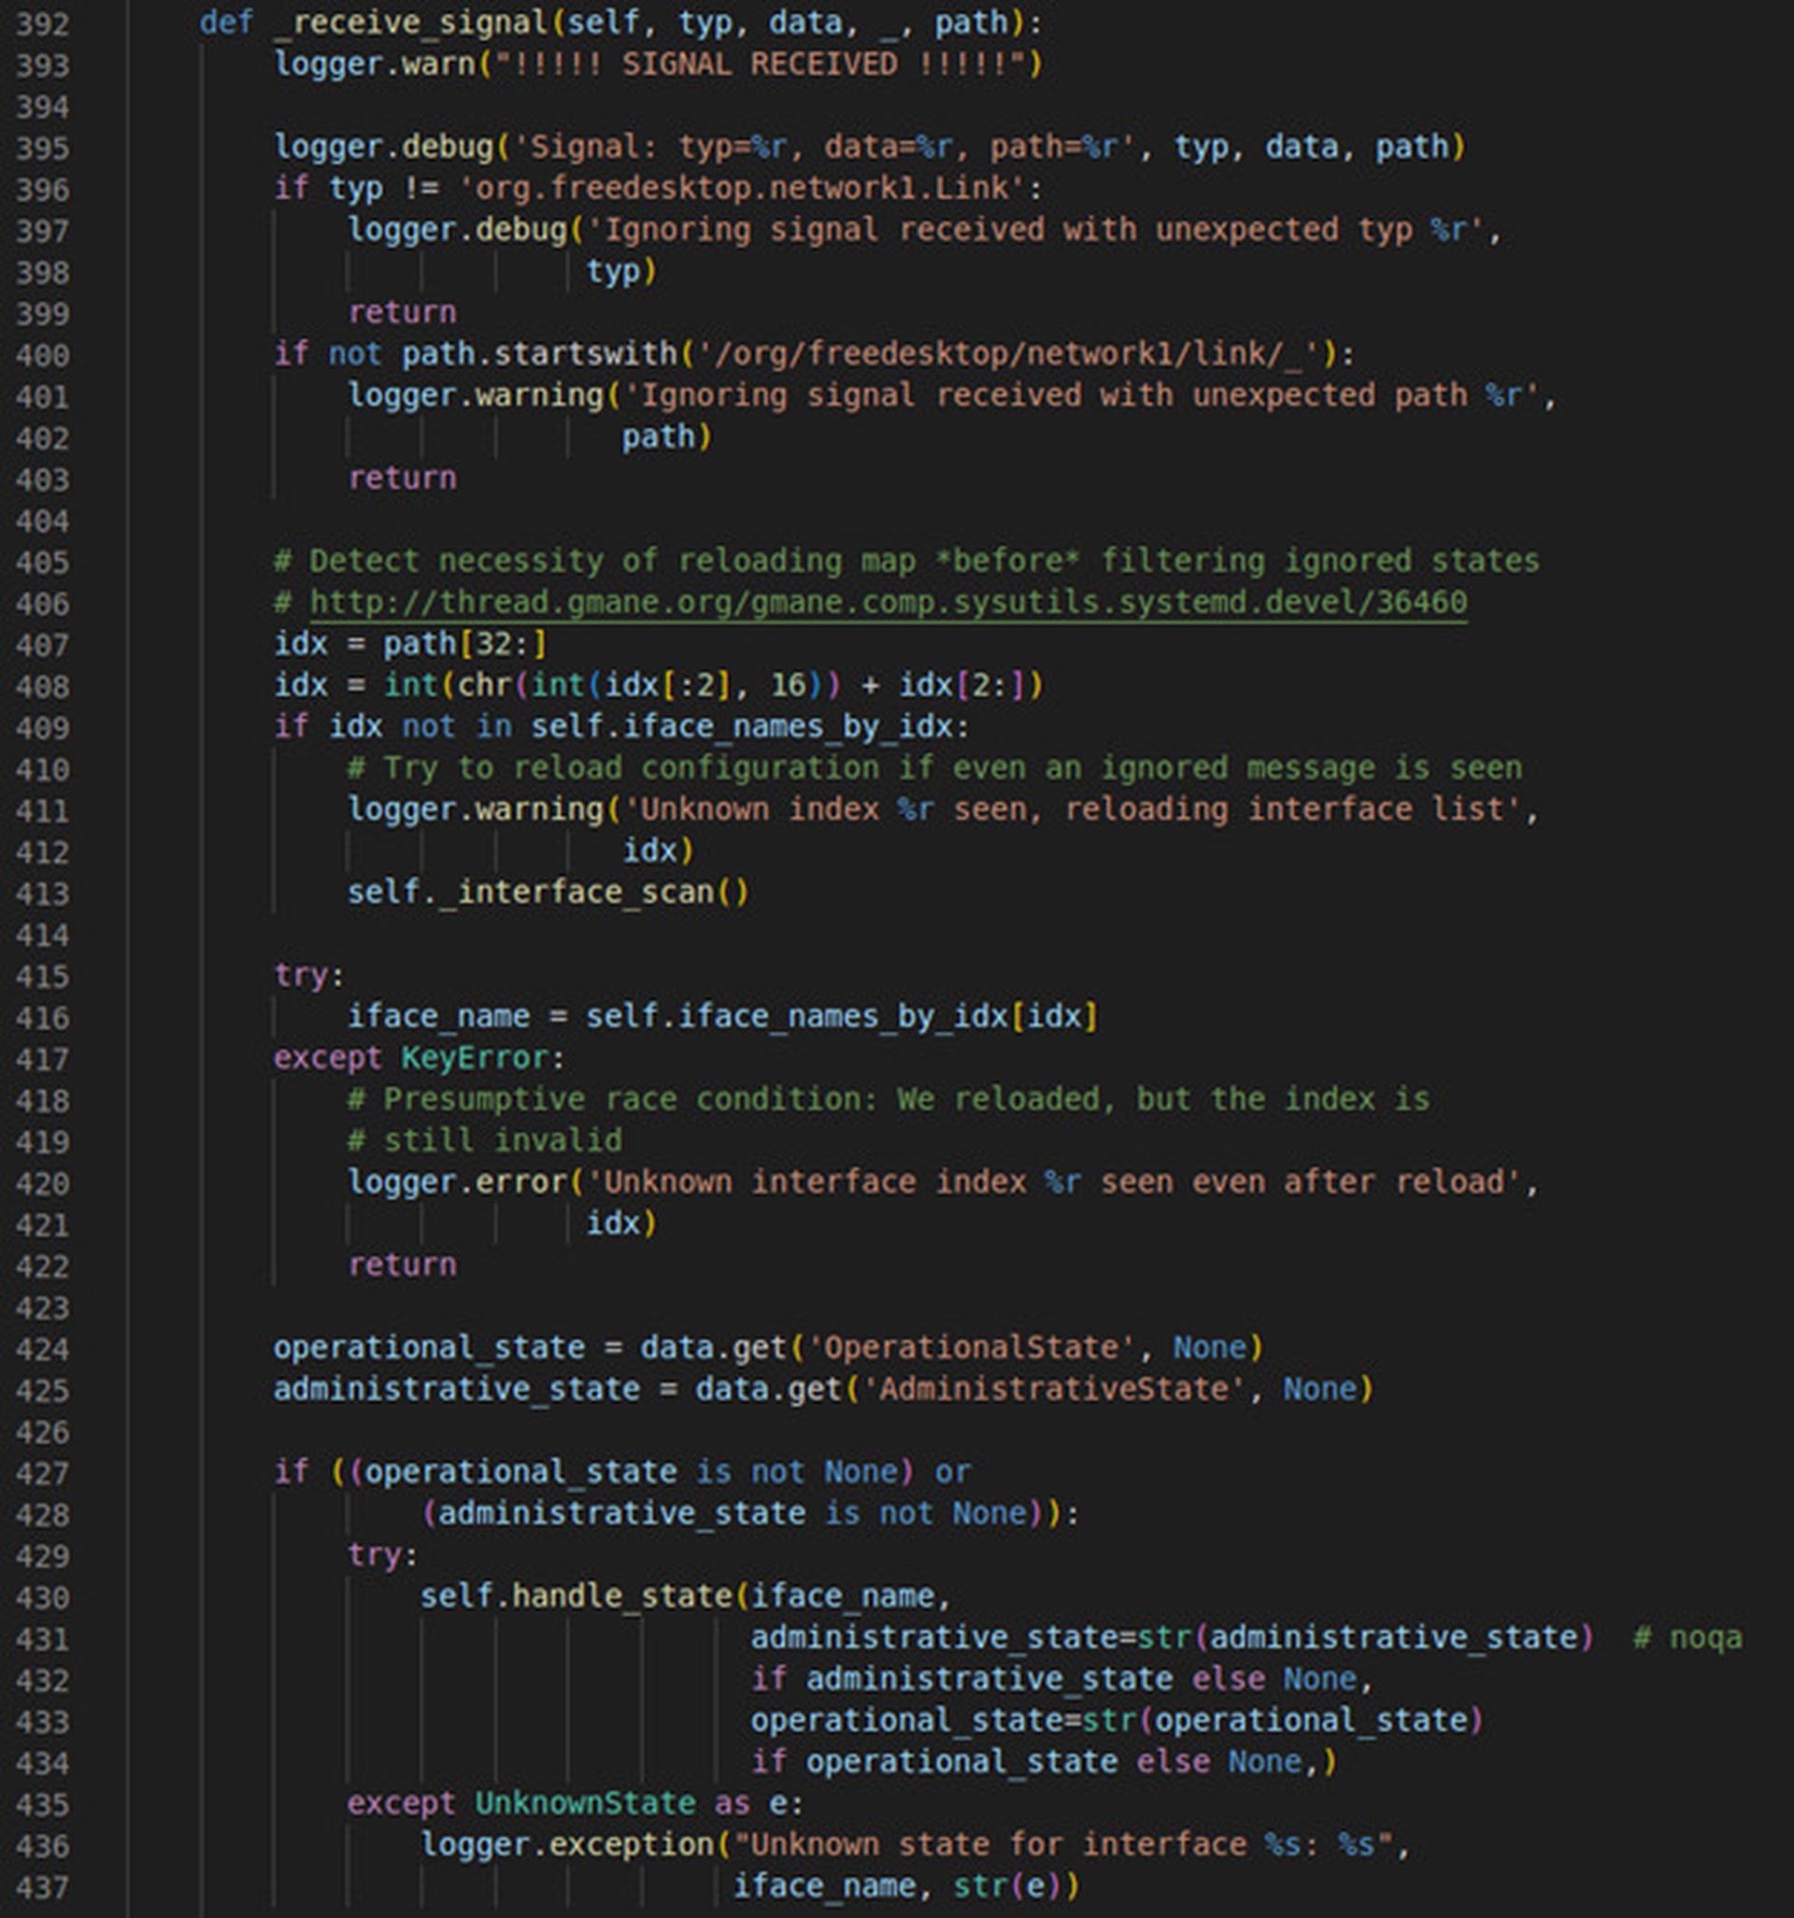The height and width of the screenshot is (1918, 1794).
Task: Click line number 437 in the gutter
Action: [42, 1887]
